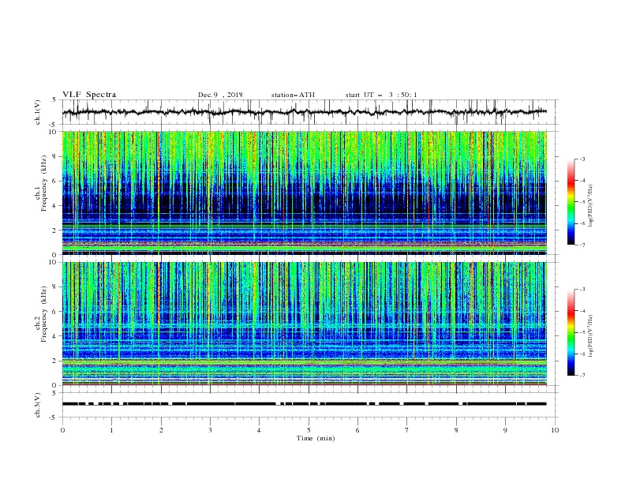
Task: Click the 'ch.3(V)' axis label
Action: pyautogui.click(x=38, y=405)
